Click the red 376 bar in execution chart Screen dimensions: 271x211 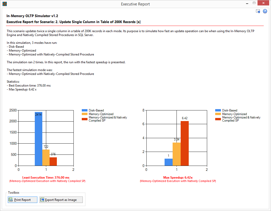pyautogui.click(x=53, y=161)
